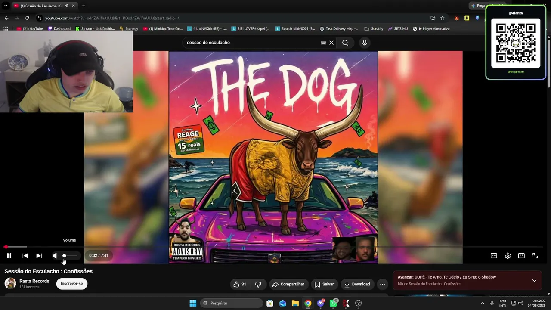Viewport: 551px width, 310px height.
Task: Select the Sessão do Esculacho browser tab
Action: pos(45,6)
